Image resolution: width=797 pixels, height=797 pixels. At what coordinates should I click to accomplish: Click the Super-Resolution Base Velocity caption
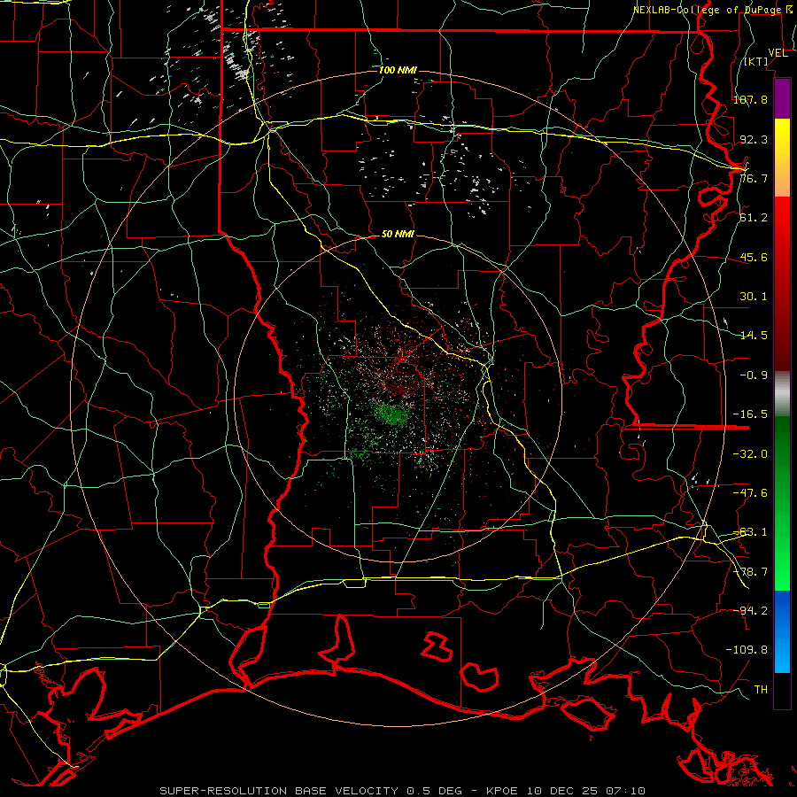click(x=403, y=791)
